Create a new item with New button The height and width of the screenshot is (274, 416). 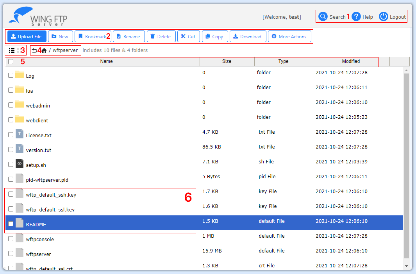(61, 36)
